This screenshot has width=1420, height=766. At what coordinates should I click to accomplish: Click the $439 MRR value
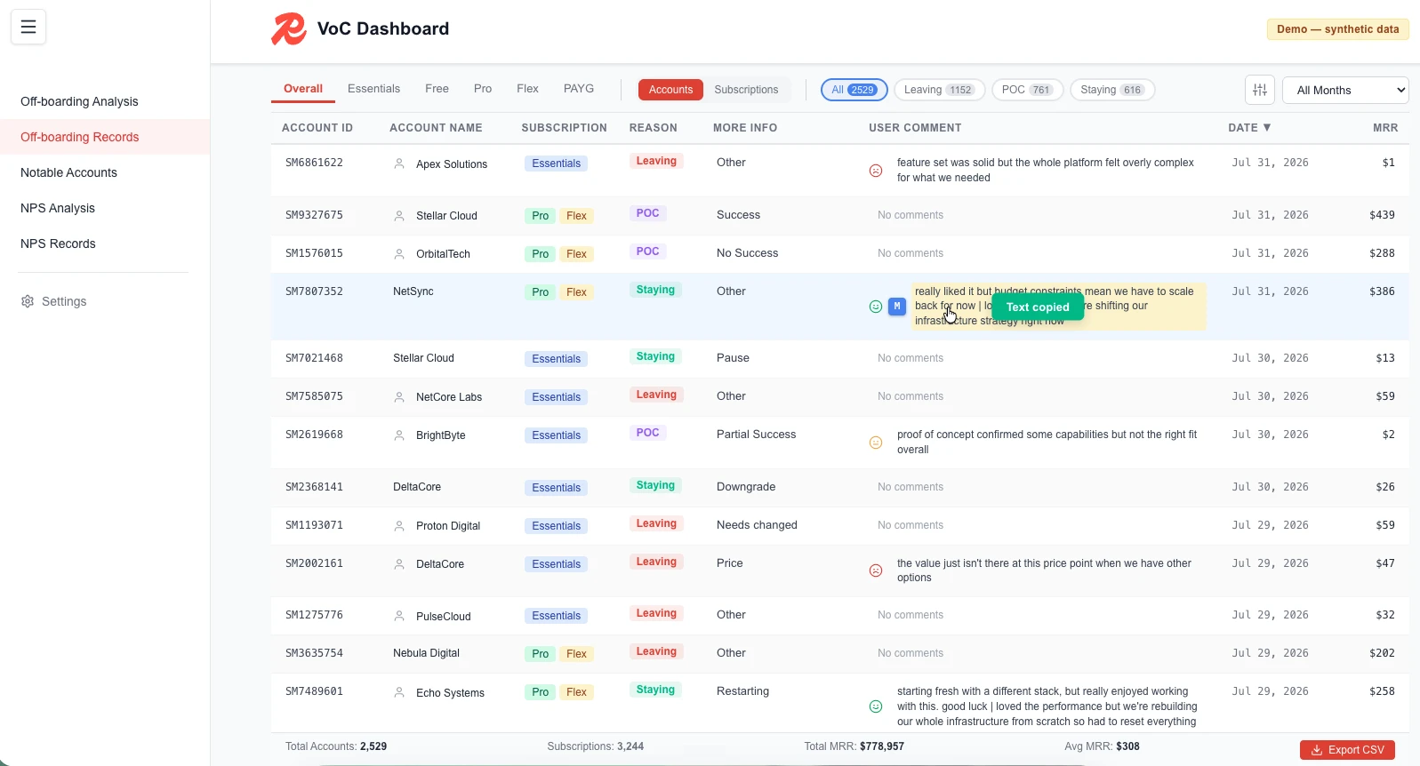point(1382,215)
